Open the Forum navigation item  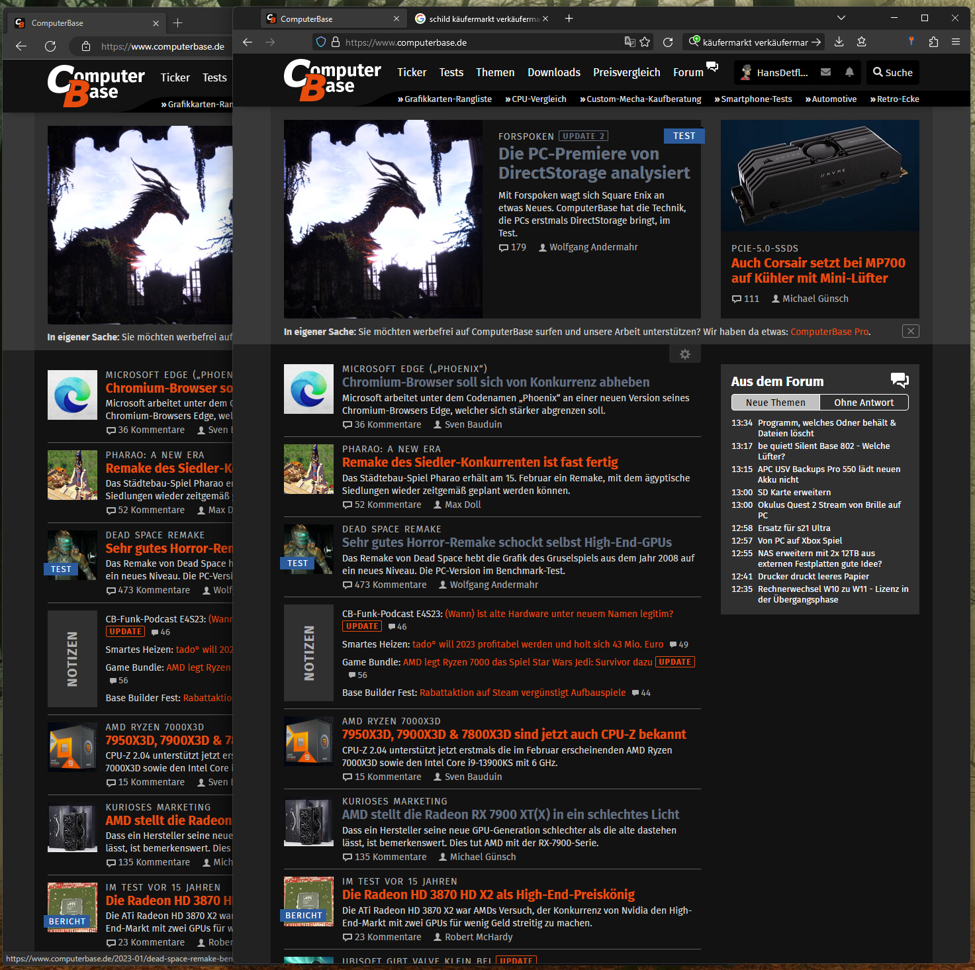(688, 72)
